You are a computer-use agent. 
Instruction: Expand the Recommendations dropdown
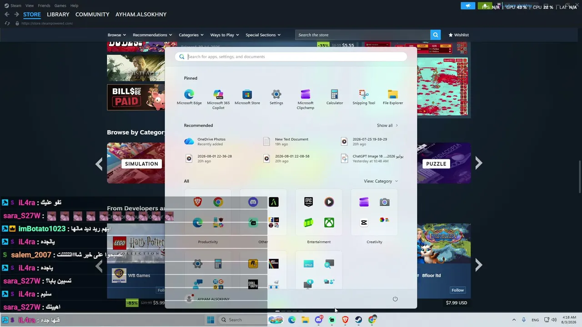(152, 35)
